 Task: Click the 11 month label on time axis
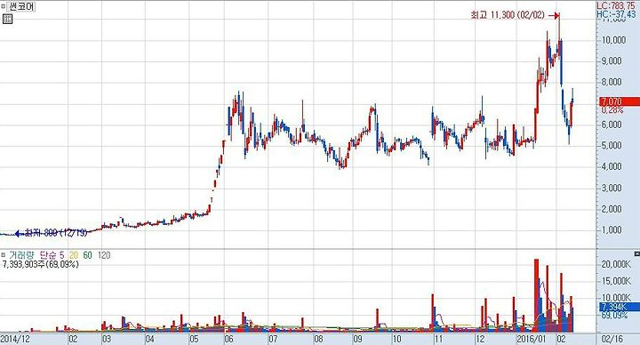pos(439,340)
